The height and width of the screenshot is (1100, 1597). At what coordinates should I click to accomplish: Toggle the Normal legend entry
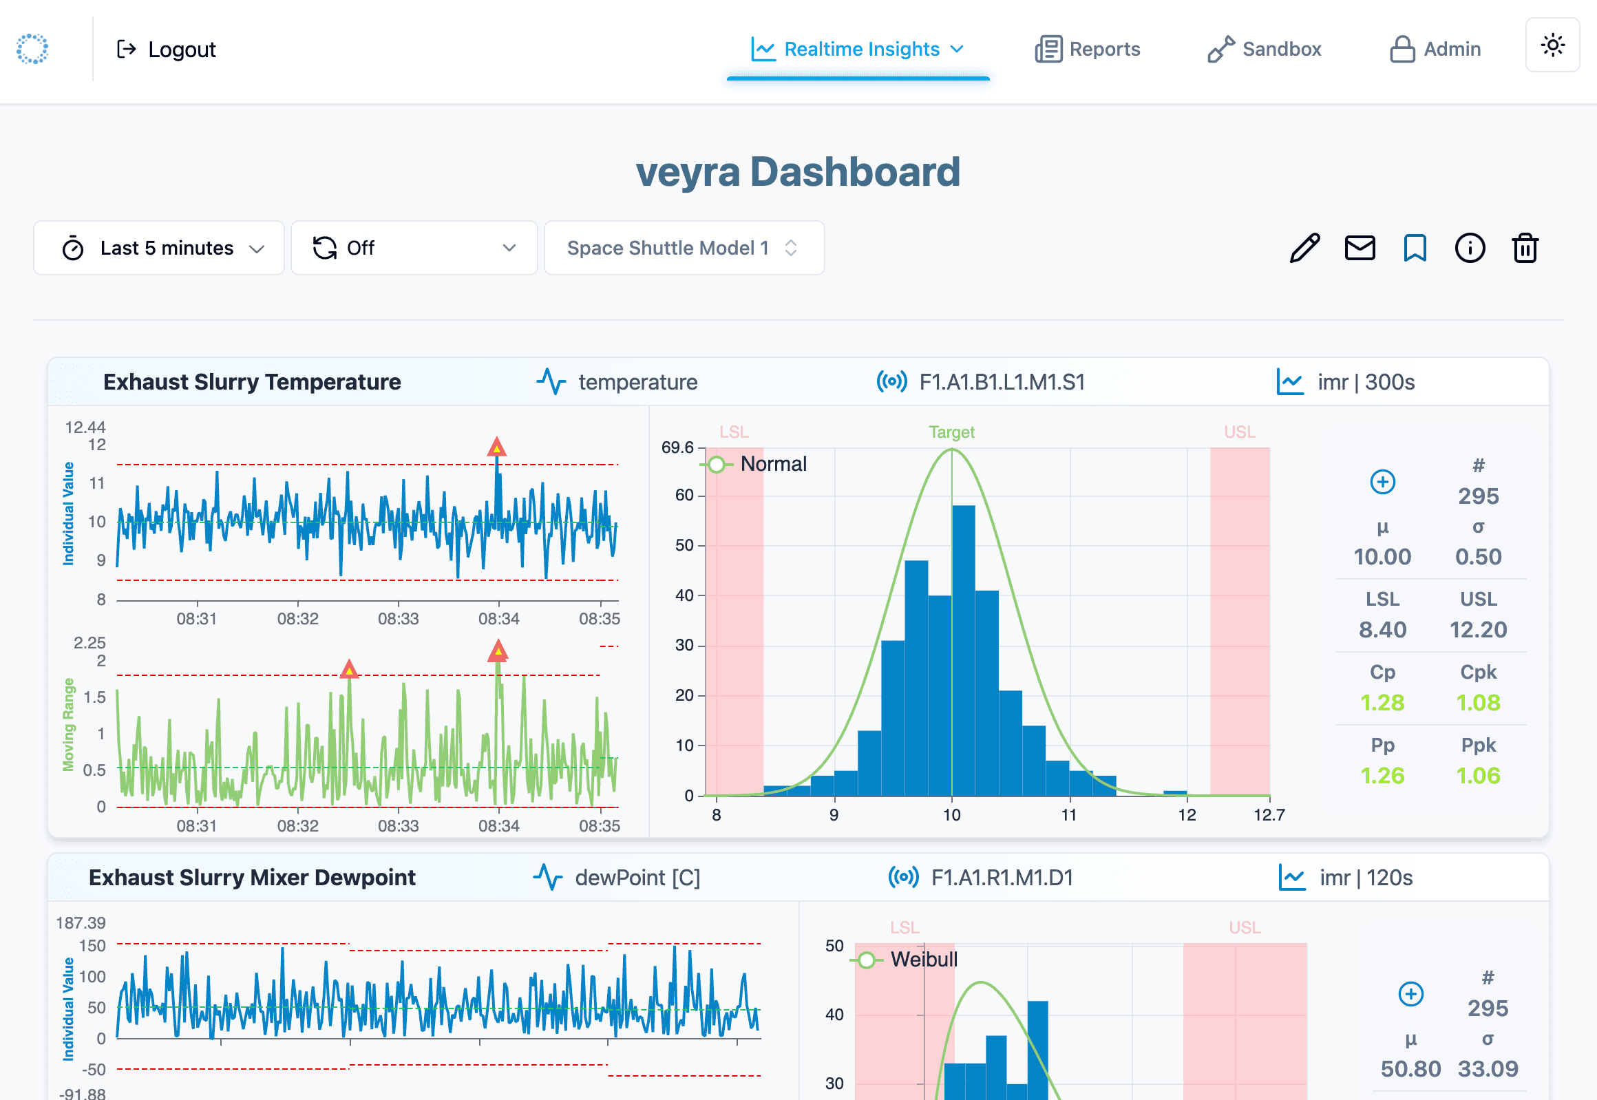(754, 464)
